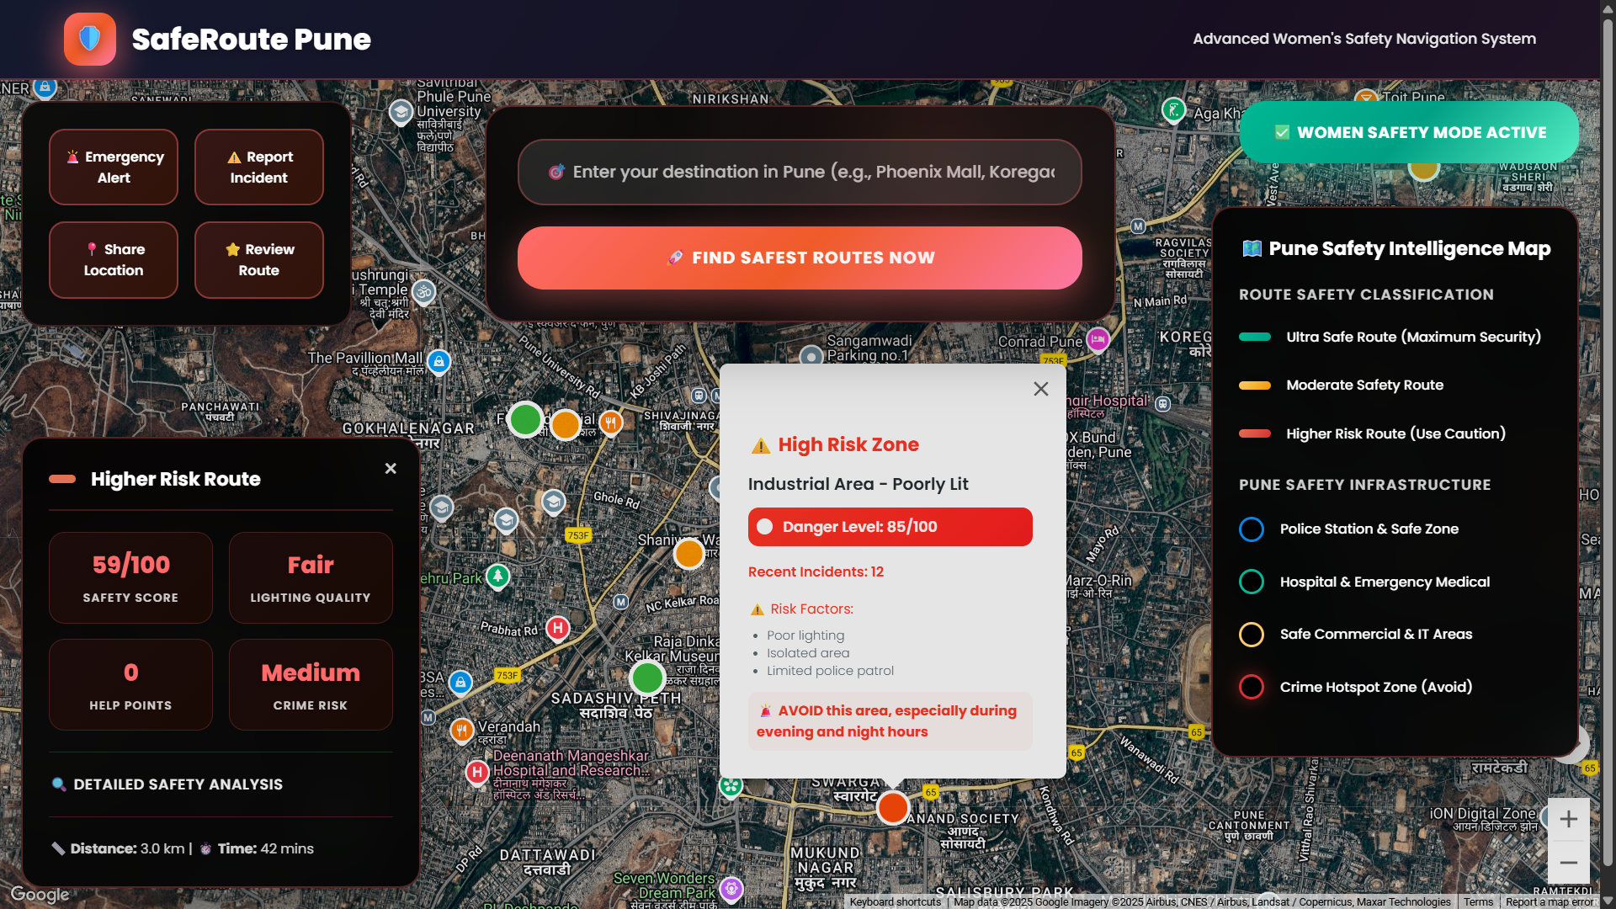Click the Higher Risk Route red legend swatch
Screen dimensions: 1616x909
[x=1254, y=434]
